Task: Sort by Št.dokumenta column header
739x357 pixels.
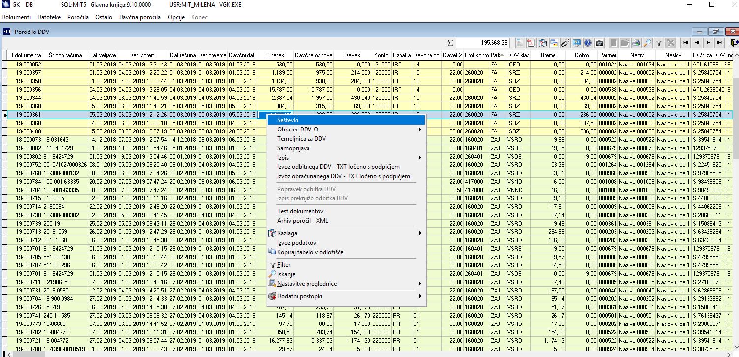Action: 25,55
